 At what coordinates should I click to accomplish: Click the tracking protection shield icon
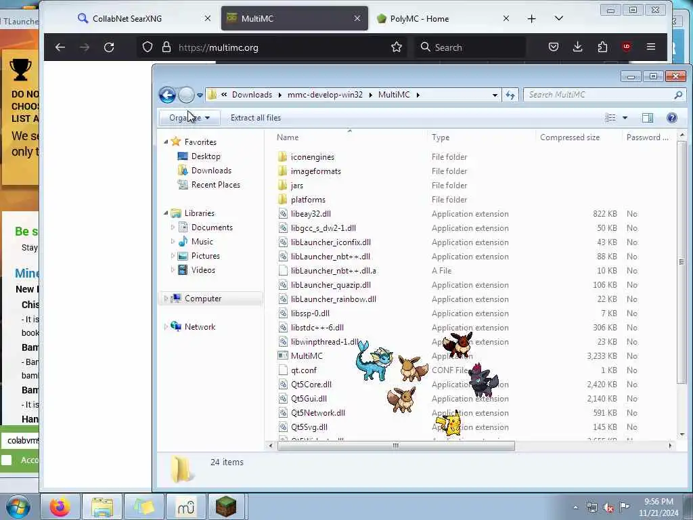pos(148,47)
